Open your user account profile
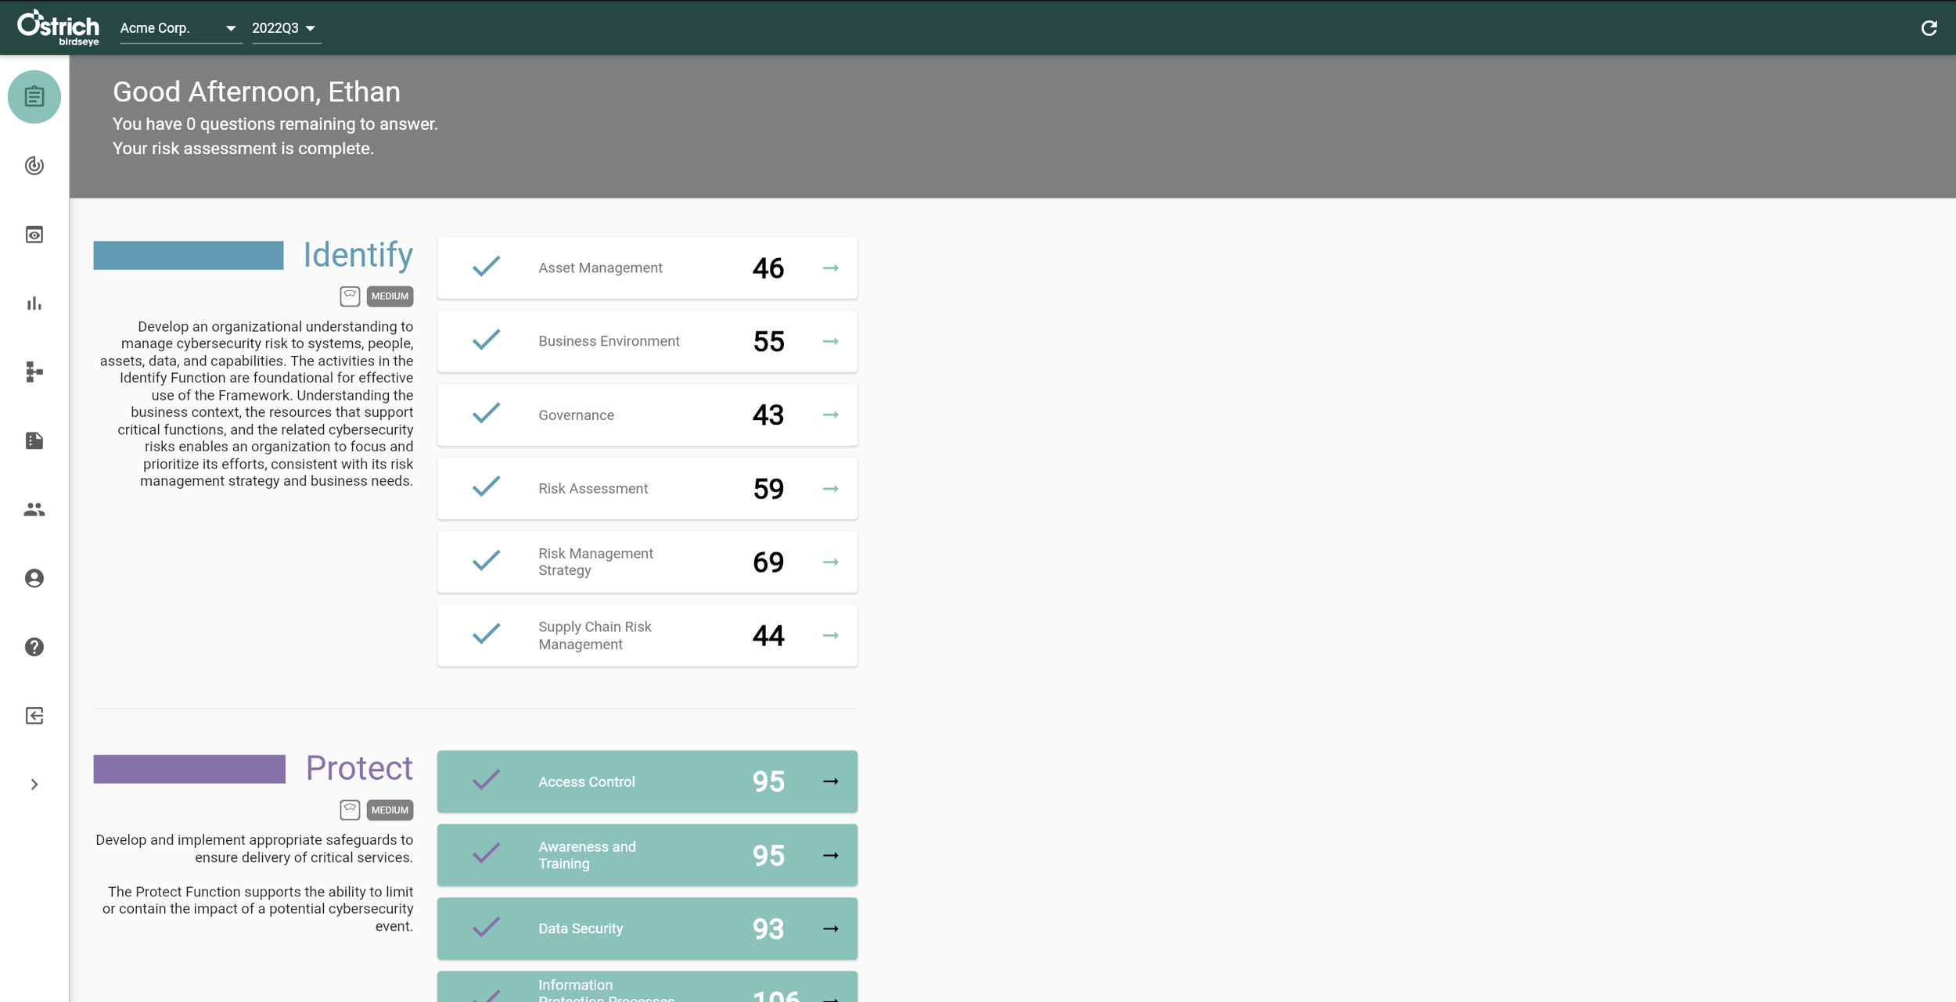 click(34, 578)
